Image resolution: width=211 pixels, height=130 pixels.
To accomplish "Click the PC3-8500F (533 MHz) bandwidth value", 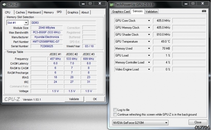I will coord(47,32).
